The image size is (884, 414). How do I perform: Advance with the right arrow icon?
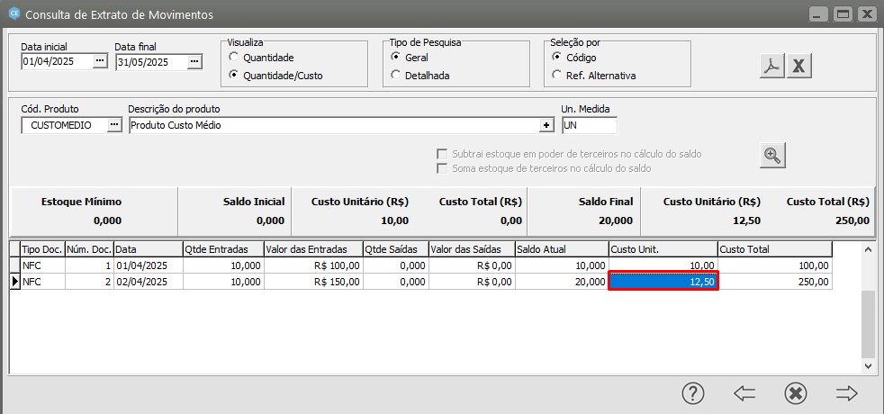pyautogui.click(x=846, y=393)
